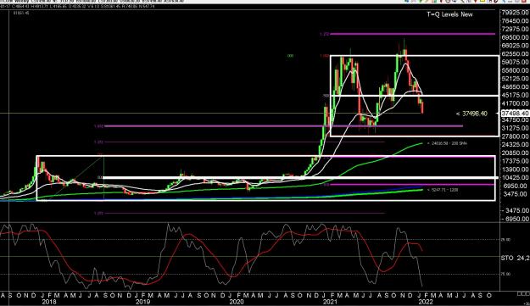530x306 pixels.
Task: Click the 17375.00 price axis label
Action: [x=515, y=161]
